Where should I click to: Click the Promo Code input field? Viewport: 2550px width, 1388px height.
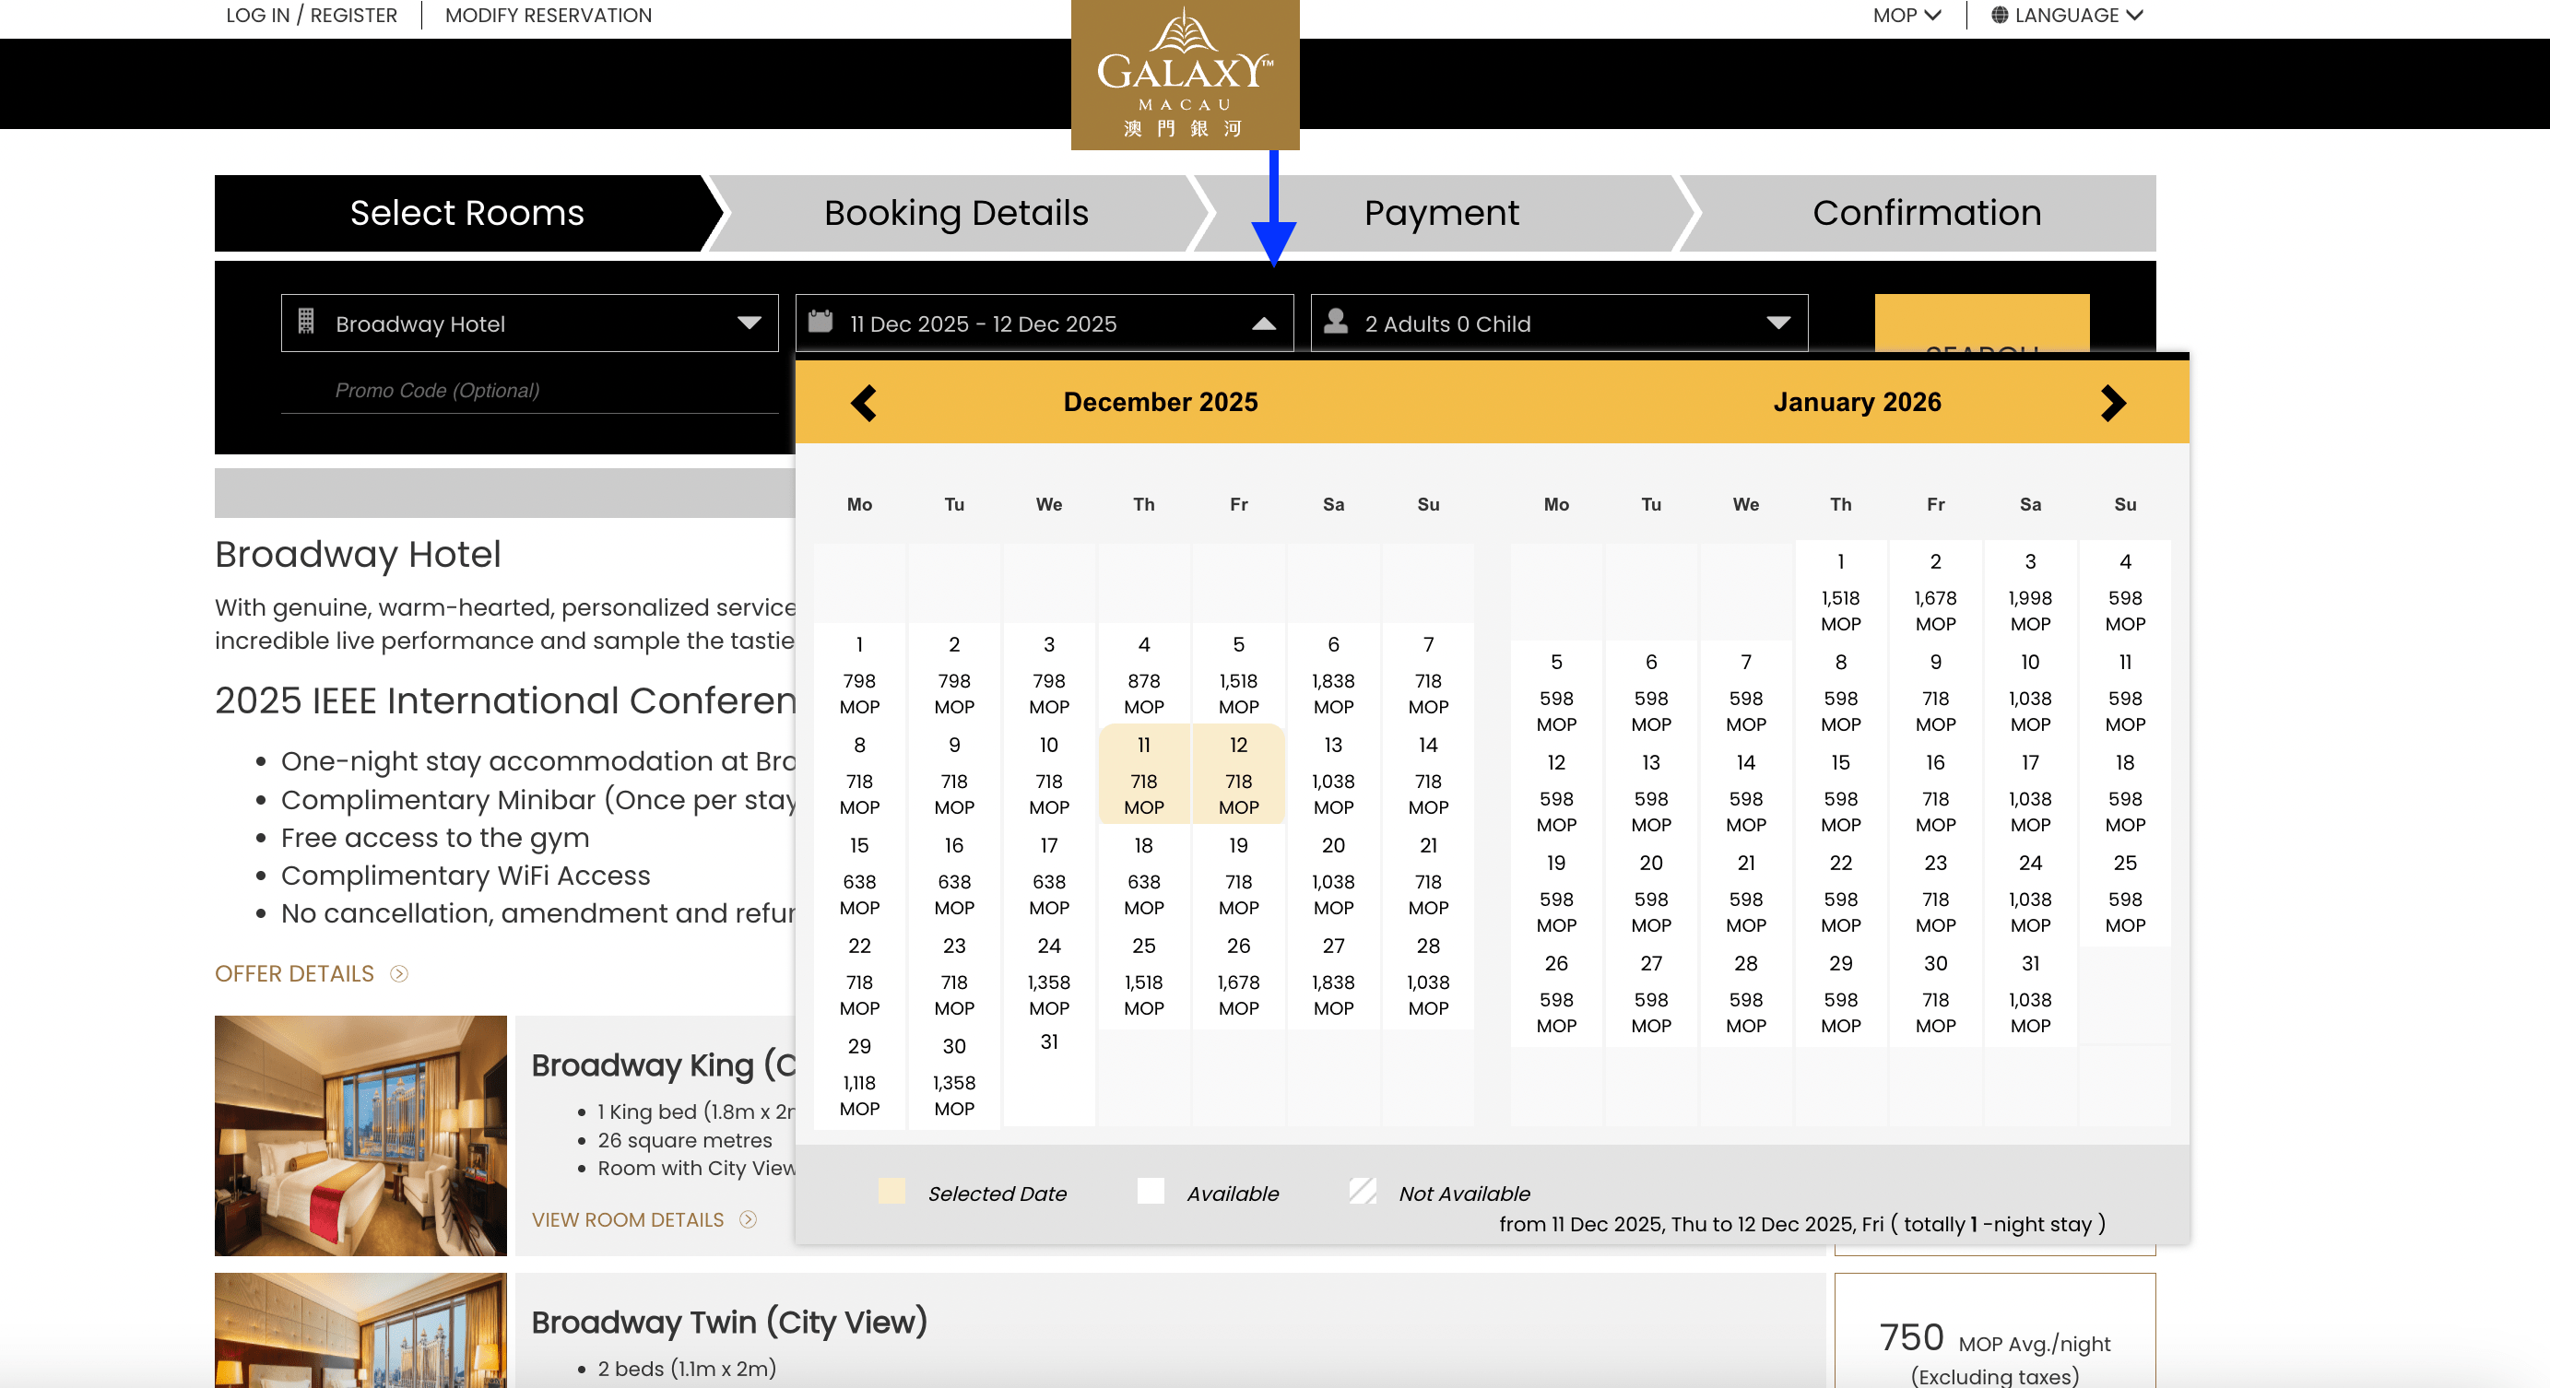(x=529, y=390)
